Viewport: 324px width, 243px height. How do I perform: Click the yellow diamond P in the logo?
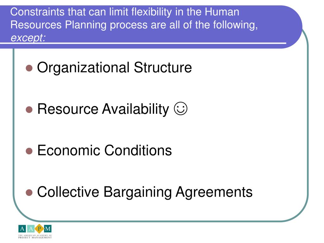pos(39,229)
